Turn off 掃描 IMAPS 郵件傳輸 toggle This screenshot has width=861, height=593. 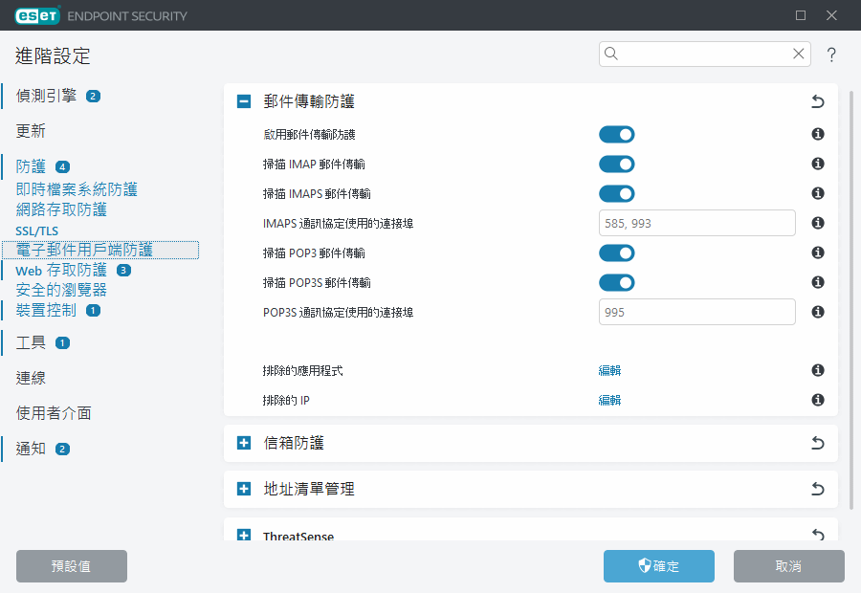pos(617,194)
